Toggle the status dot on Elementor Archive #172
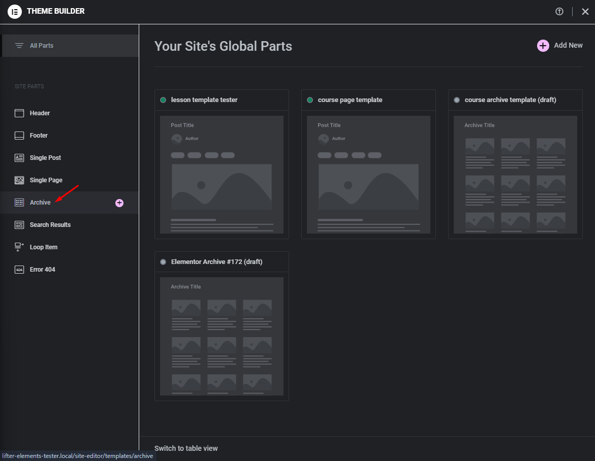The width and height of the screenshot is (595, 461). coord(163,261)
